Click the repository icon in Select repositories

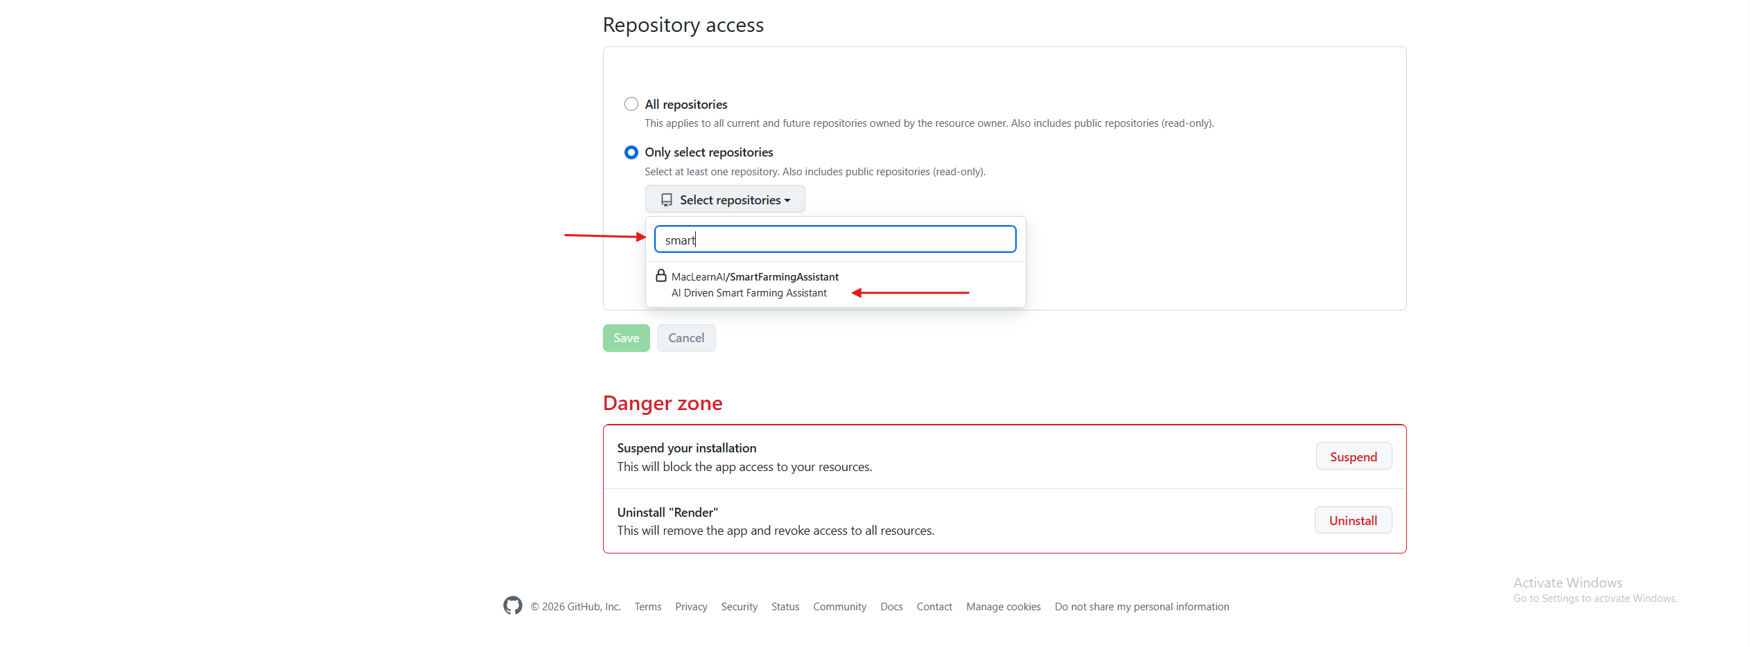pos(667,200)
